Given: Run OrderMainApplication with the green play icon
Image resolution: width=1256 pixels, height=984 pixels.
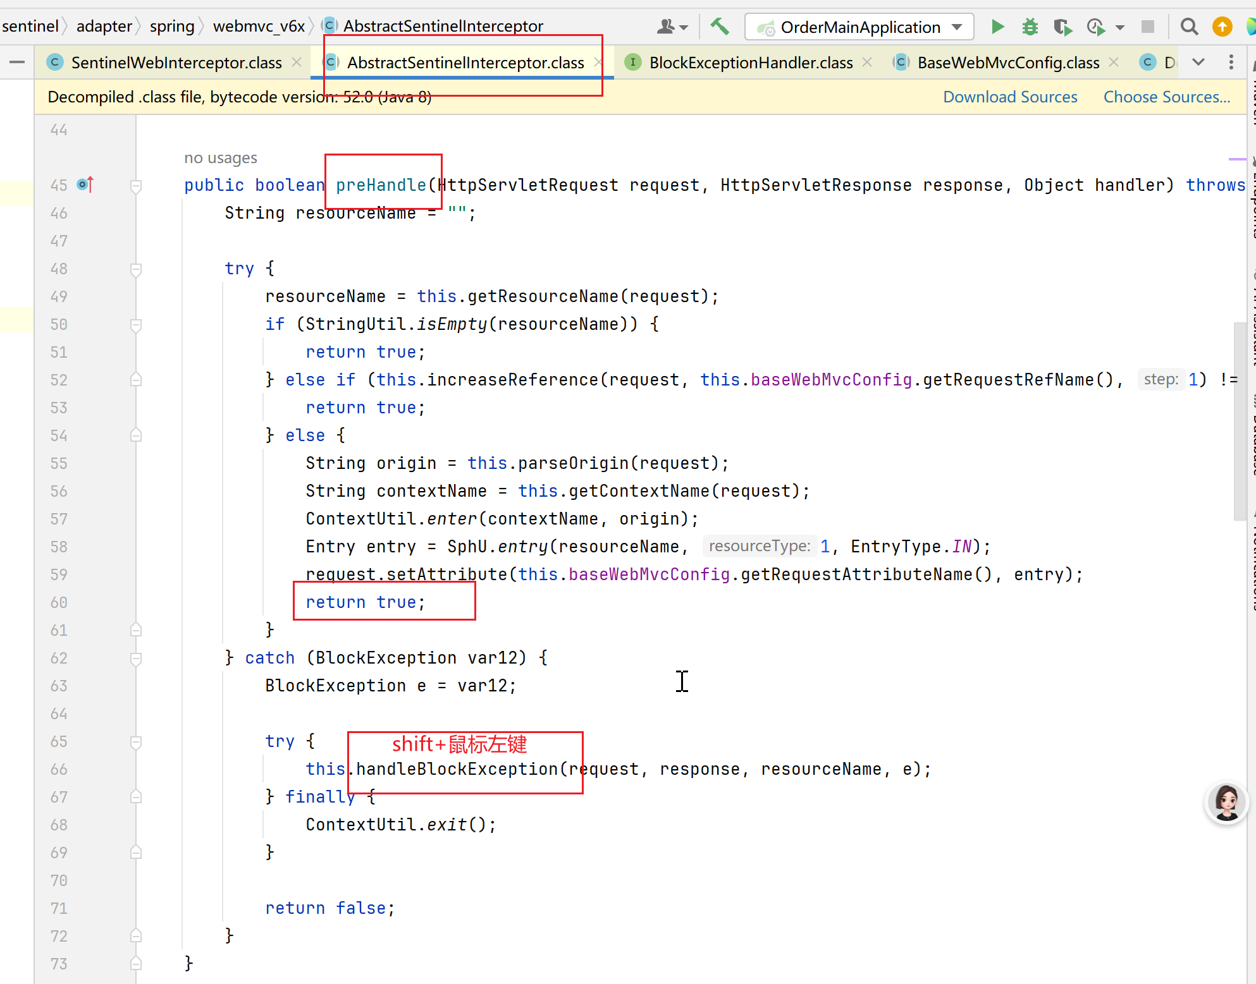Looking at the screenshot, I should pyautogui.click(x=997, y=27).
